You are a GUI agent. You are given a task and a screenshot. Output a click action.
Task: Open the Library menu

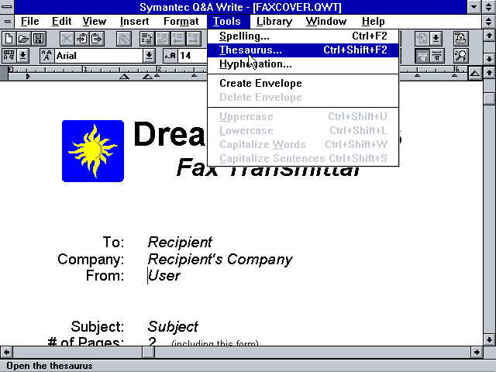click(274, 21)
